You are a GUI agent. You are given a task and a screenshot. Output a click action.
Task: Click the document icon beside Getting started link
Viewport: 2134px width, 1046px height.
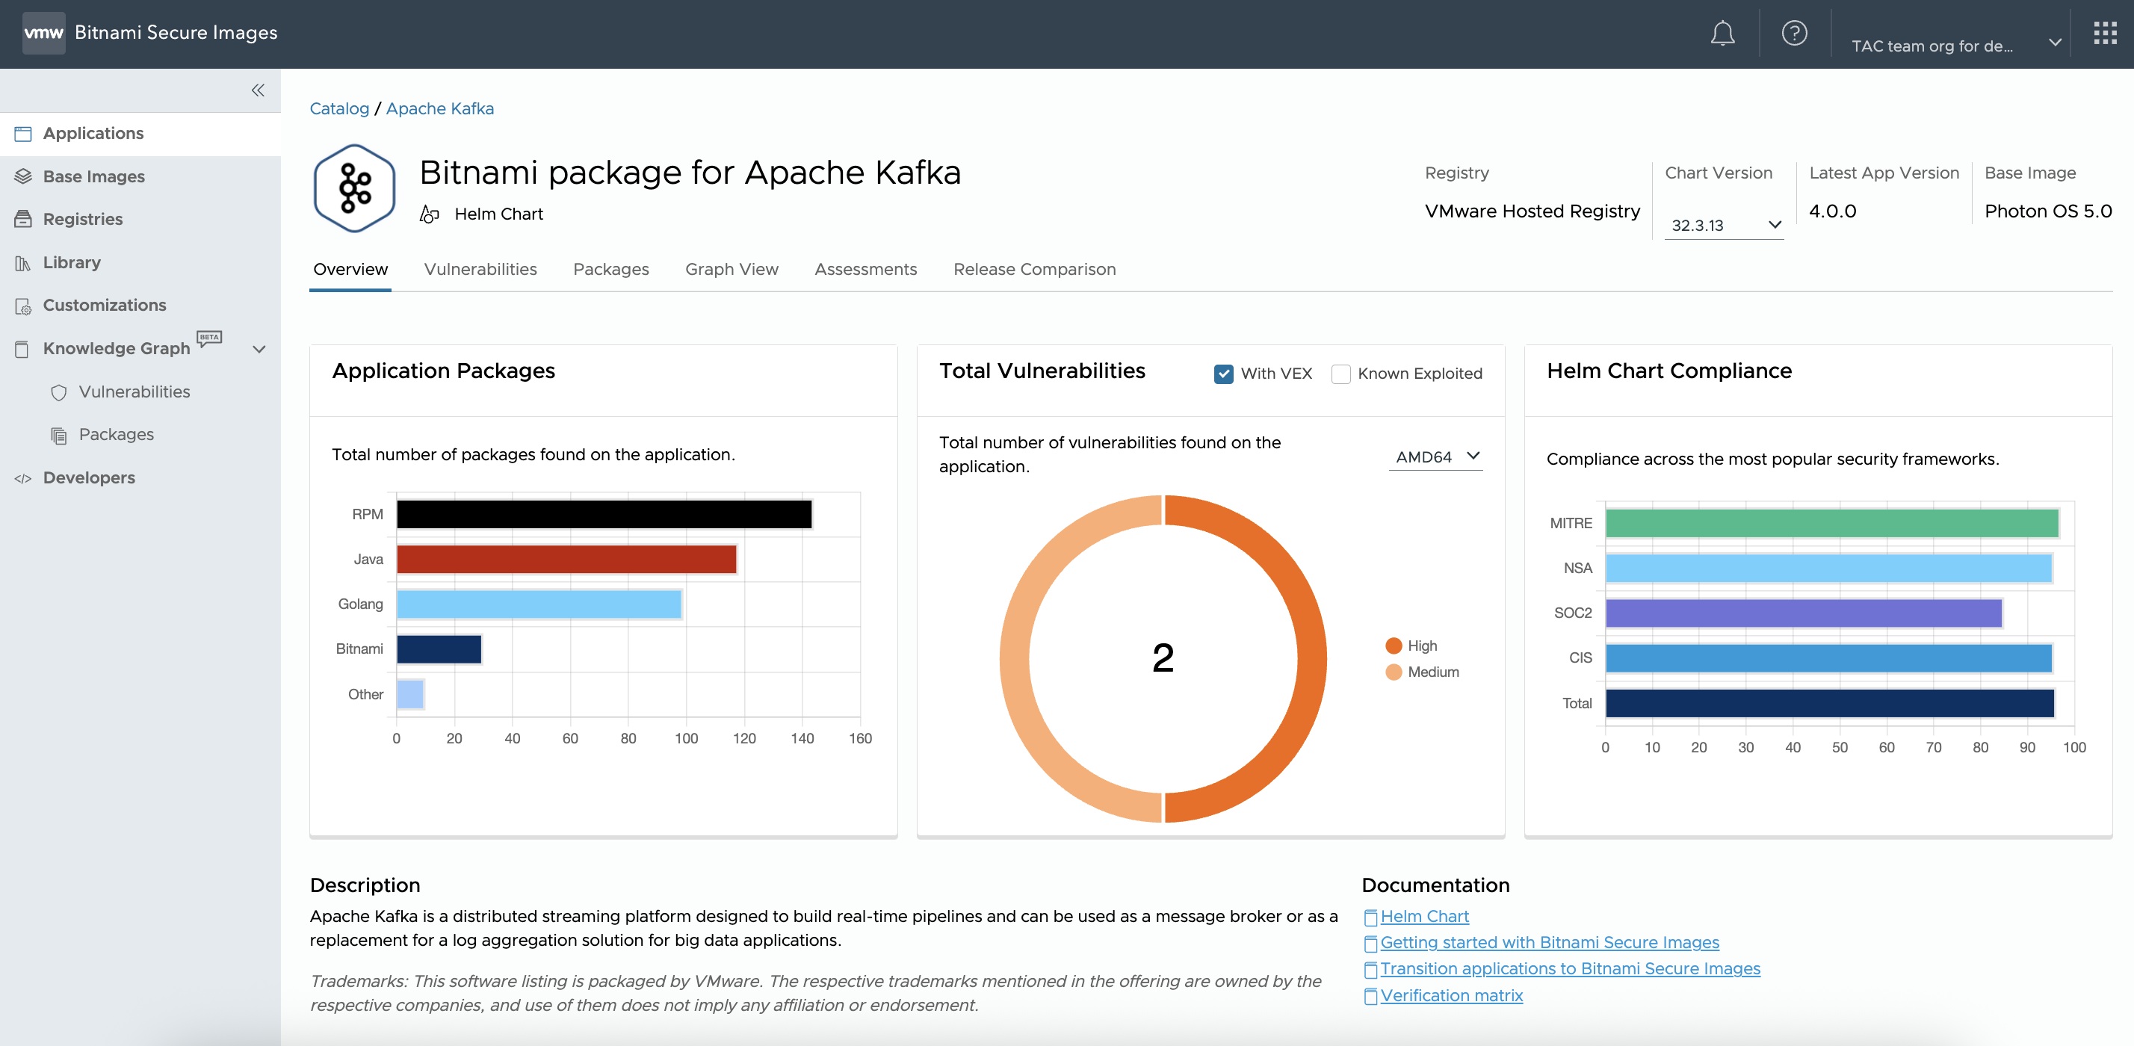1370,944
